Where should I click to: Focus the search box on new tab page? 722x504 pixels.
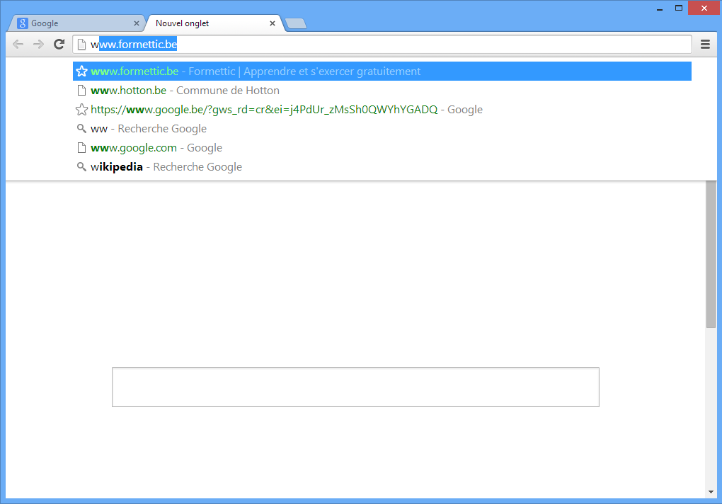pos(355,387)
